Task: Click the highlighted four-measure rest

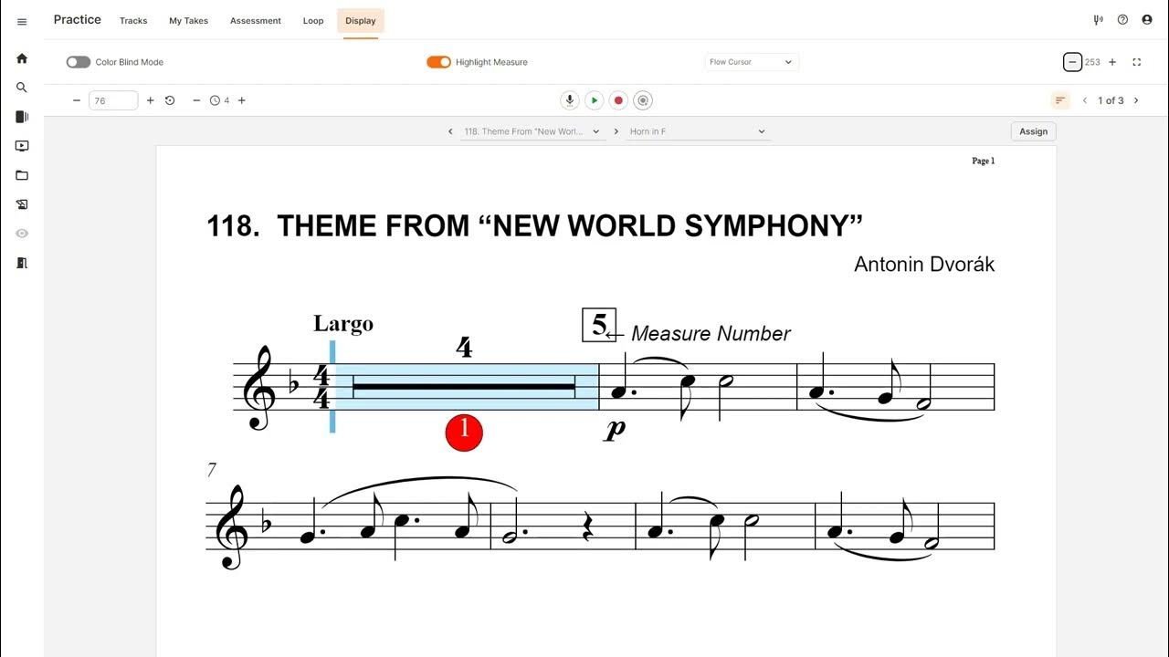Action: pos(464,387)
